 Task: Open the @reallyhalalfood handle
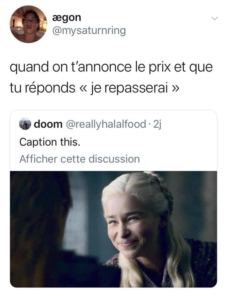(106, 124)
